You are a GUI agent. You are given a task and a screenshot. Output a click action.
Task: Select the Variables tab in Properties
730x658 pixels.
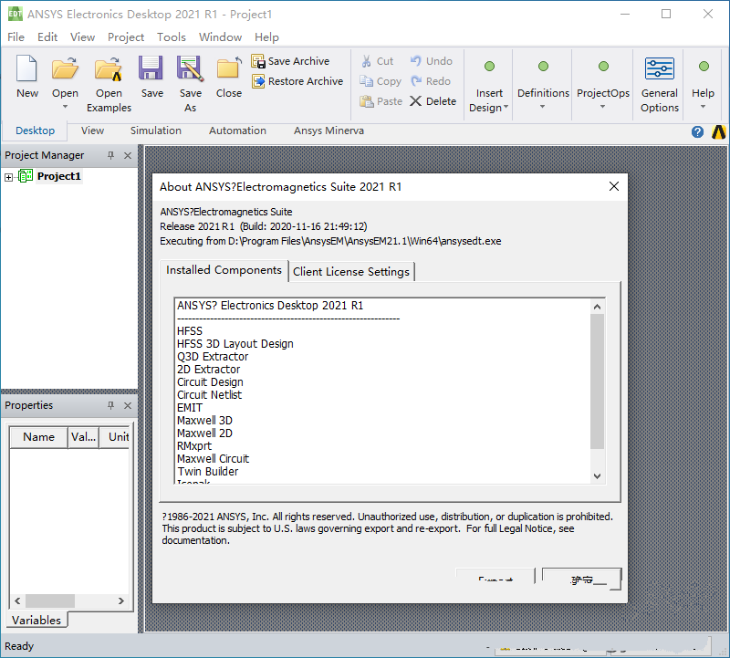pos(36,621)
